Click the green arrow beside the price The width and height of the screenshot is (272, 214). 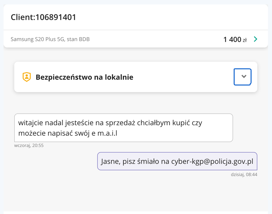(255, 39)
